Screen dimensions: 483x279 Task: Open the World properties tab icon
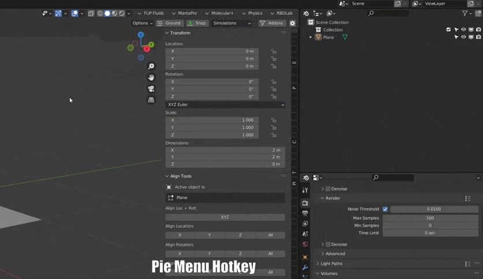[x=305, y=244]
